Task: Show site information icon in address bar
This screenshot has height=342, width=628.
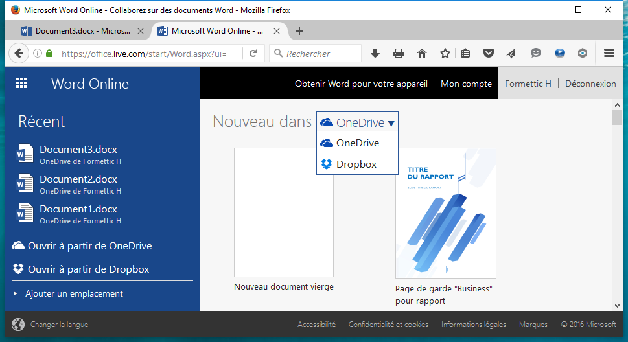Action: pos(37,53)
